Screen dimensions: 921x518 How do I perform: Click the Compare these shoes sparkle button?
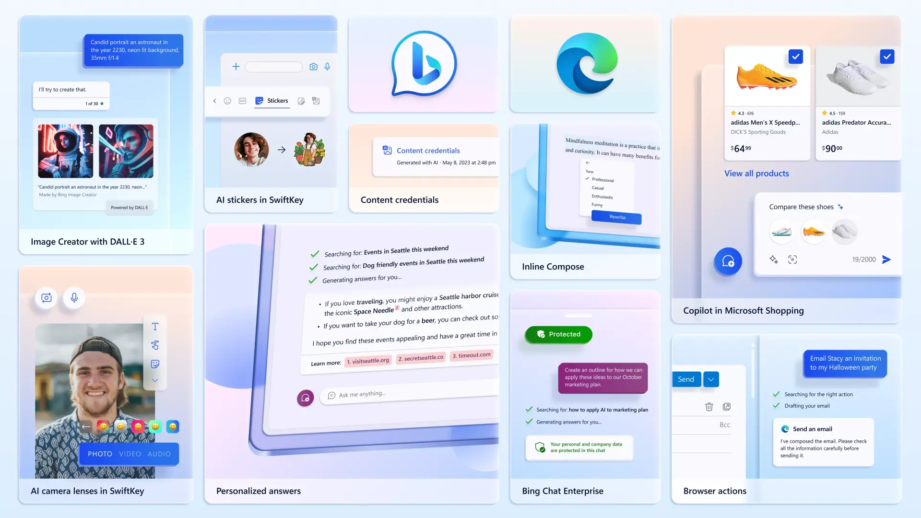(841, 206)
